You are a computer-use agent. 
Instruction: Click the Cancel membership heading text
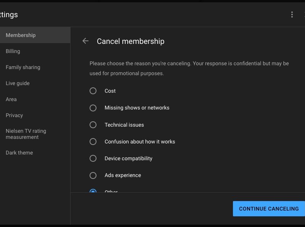[130, 41]
